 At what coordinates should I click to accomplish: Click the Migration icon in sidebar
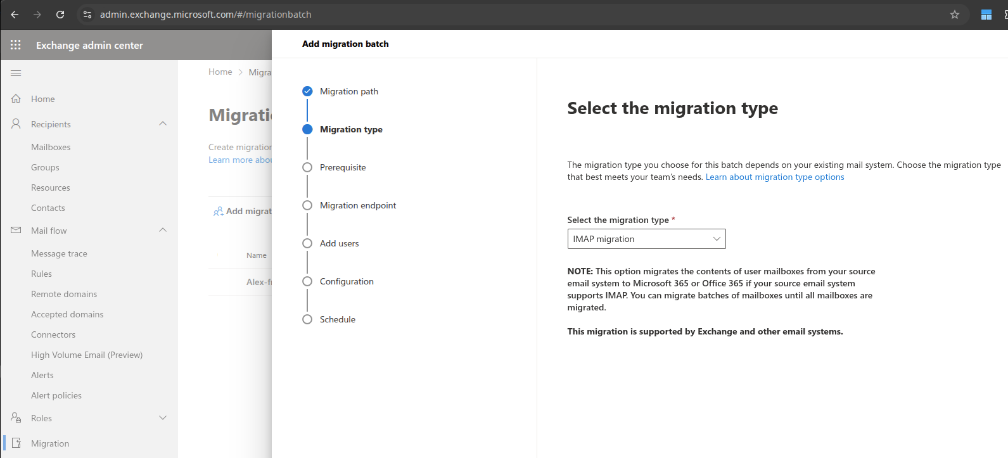pyautogui.click(x=16, y=443)
